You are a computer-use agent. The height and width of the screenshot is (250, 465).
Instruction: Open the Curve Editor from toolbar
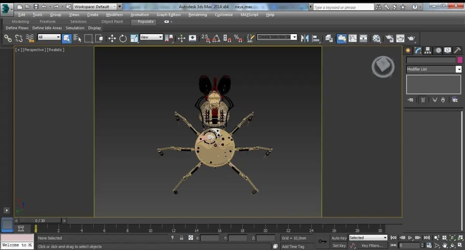click(353, 38)
